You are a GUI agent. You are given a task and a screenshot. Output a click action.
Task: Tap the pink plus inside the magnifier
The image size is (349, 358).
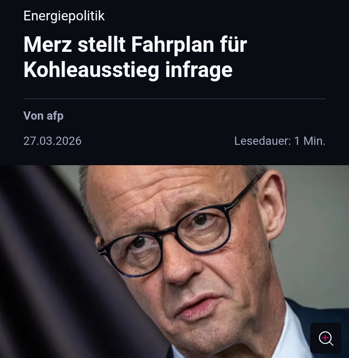pyautogui.click(x=325, y=338)
